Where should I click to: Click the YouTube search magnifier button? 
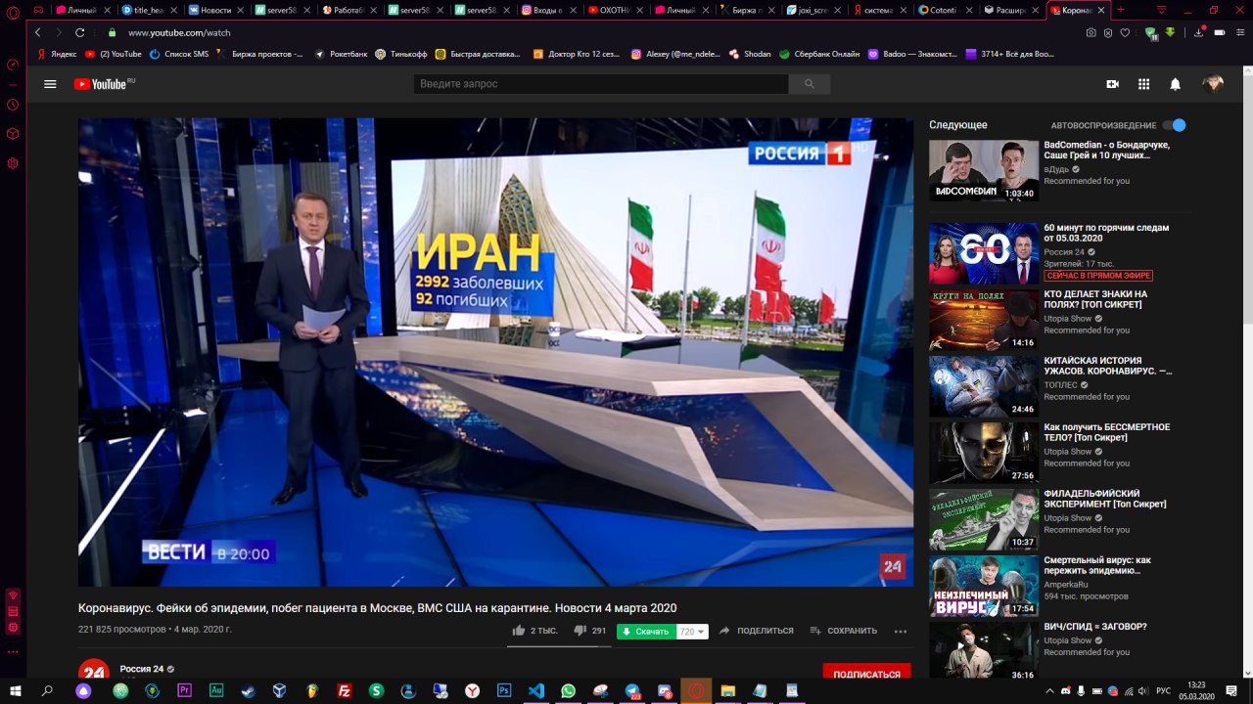[x=809, y=84]
